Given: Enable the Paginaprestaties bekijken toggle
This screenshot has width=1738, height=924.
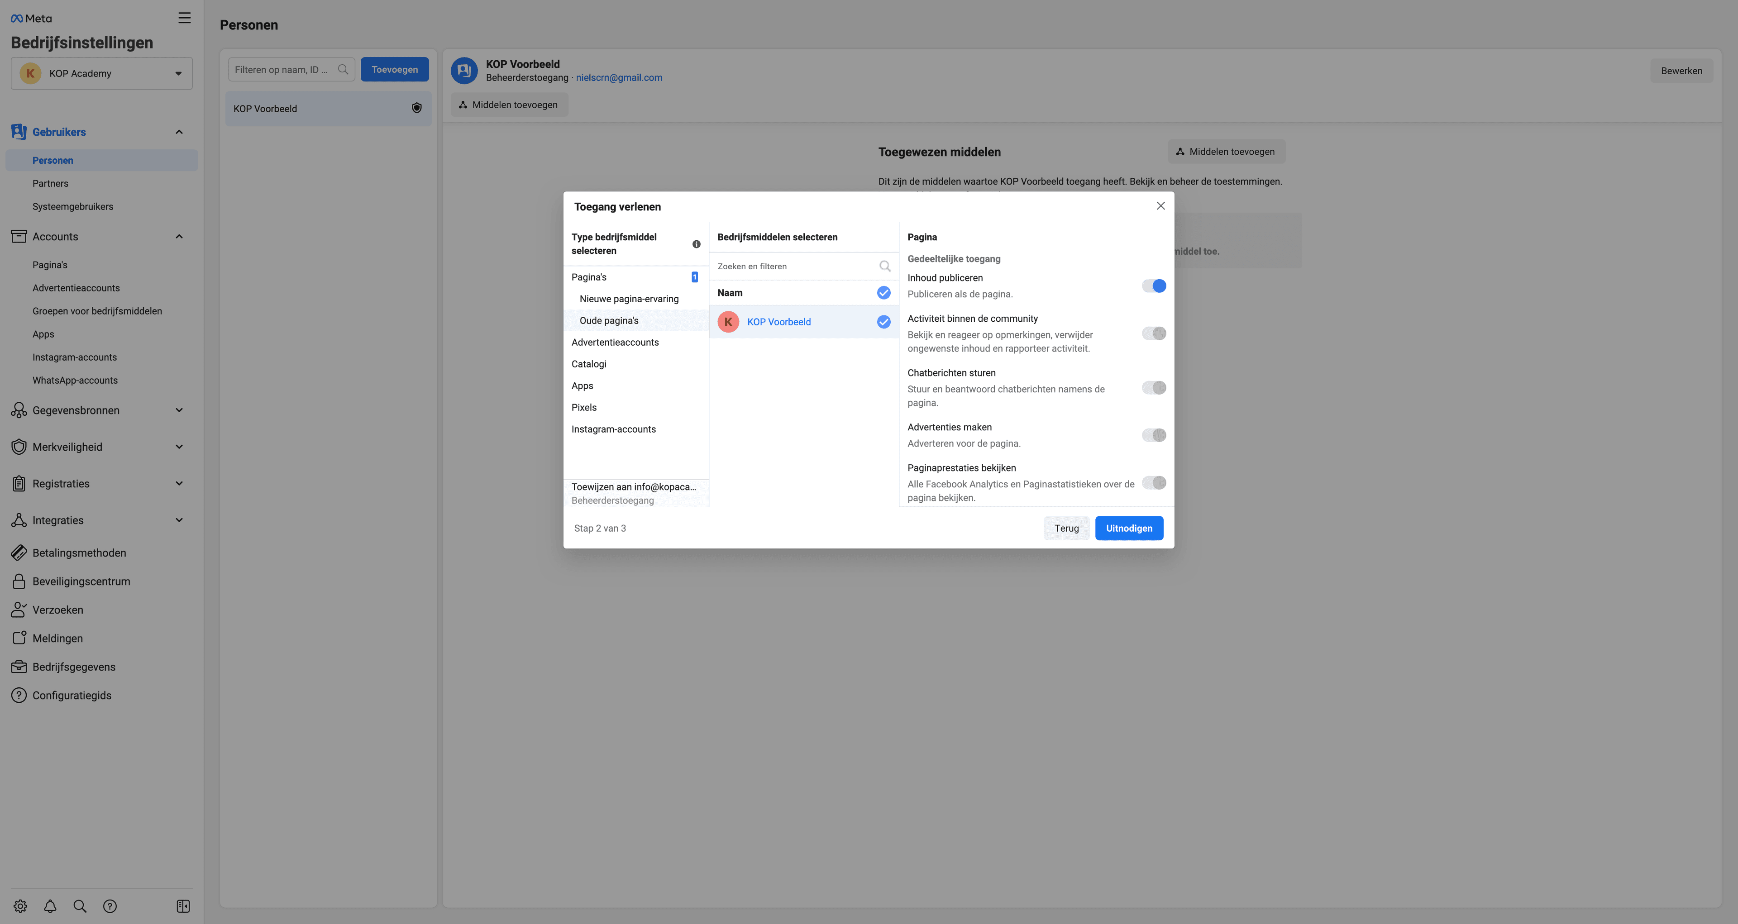Looking at the screenshot, I should pyautogui.click(x=1154, y=483).
